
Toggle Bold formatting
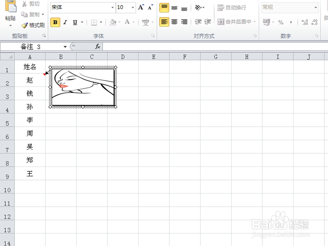(x=55, y=22)
